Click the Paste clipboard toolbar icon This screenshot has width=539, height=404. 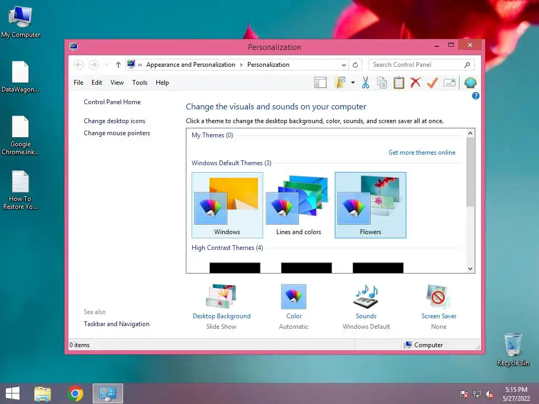click(x=399, y=83)
